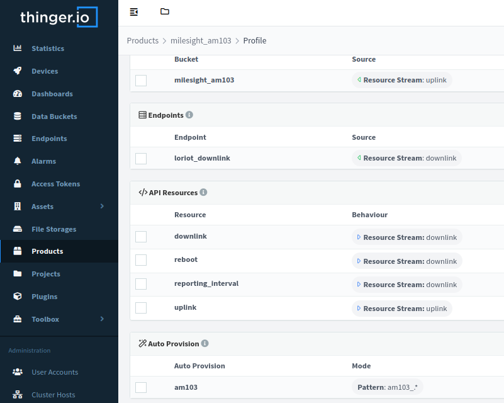504x403 pixels.
Task: Open milesight_am103 breadcrumb link
Action: pos(201,40)
